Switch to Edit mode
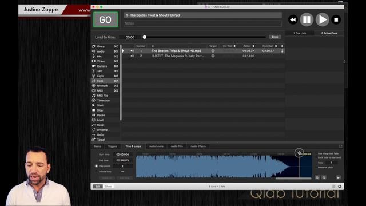 [x=98, y=187]
